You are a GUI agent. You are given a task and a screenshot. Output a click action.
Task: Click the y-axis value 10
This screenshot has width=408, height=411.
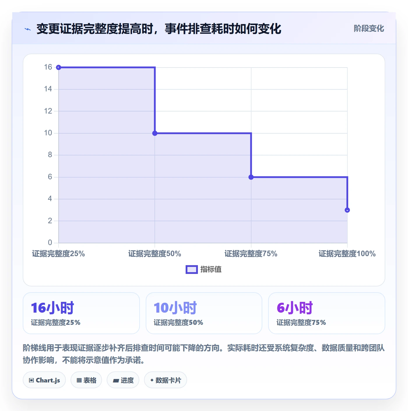(x=48, y=133)
